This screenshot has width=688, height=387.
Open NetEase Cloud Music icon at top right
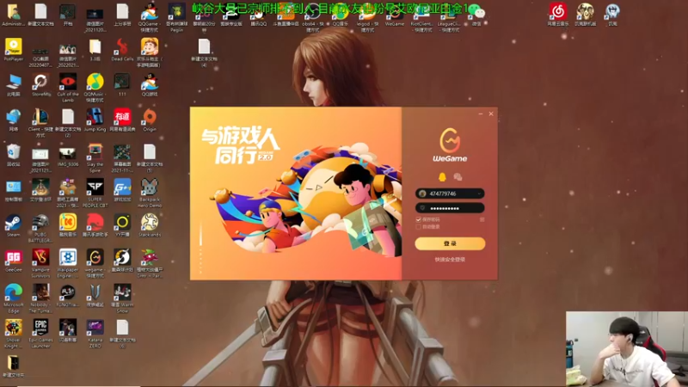558,15
